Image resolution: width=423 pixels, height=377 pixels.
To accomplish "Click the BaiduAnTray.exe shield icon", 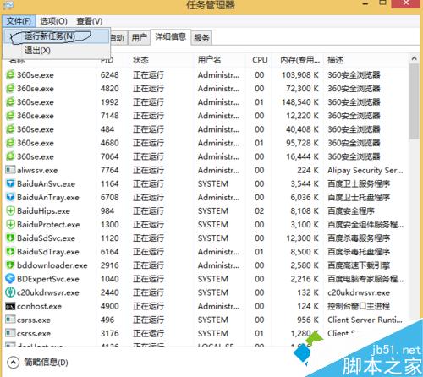I will [x=10, y=197].
